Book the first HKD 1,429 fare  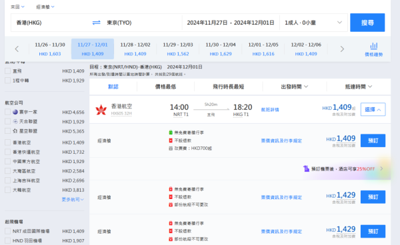373,197
